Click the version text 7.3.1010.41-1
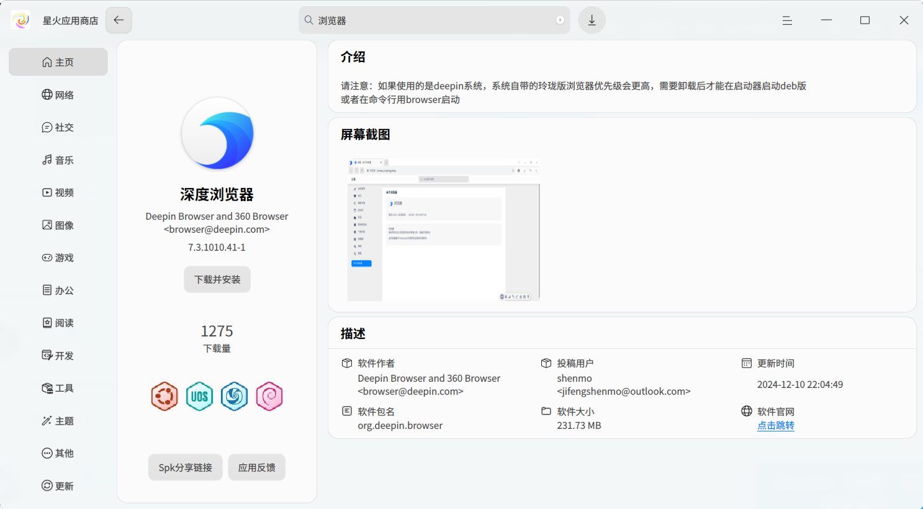Screen dimensions: 923x509 (x=217, y=247)
